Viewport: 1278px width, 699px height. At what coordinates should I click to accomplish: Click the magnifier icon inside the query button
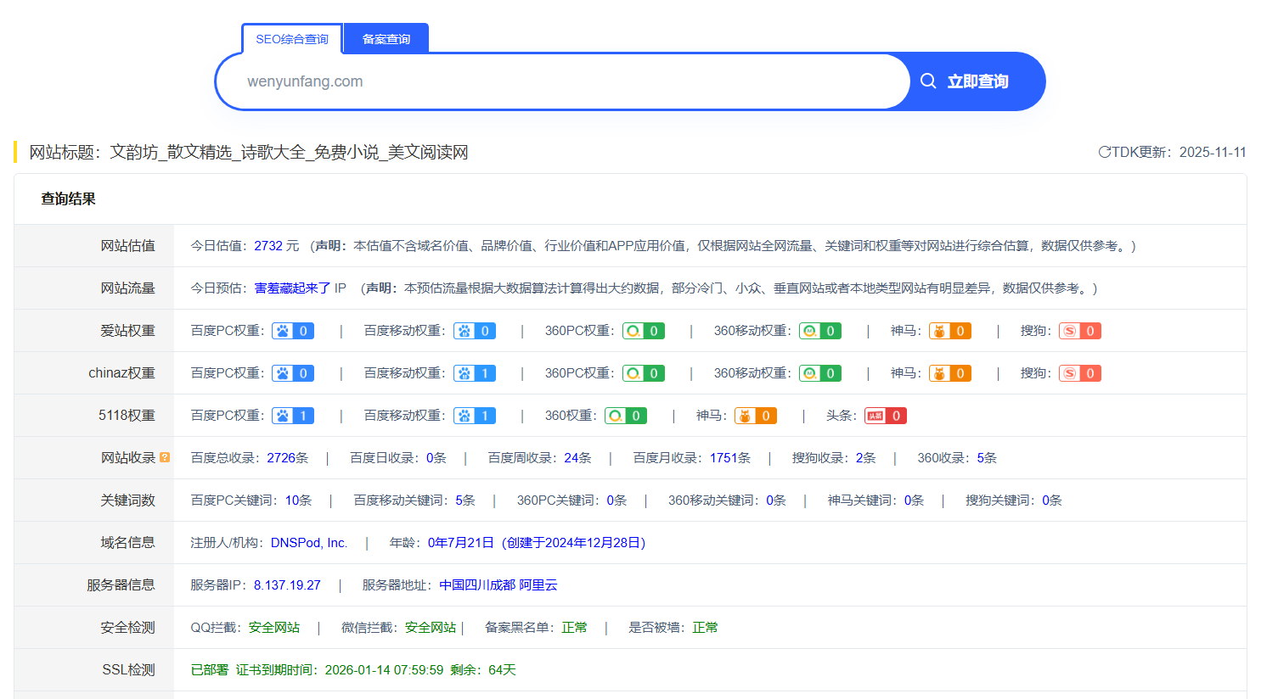[x=927, y=81]
